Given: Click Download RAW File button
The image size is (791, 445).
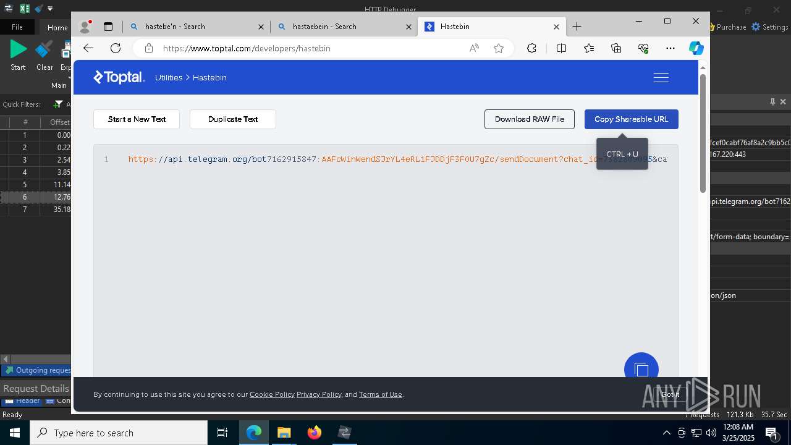Looking at the screenshot, I should click(530, 119).
